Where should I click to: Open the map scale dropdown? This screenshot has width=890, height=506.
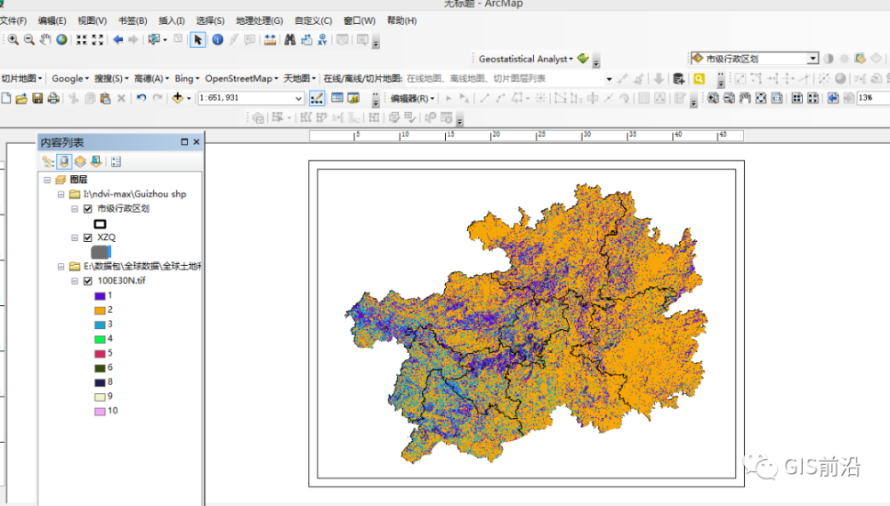299,99
